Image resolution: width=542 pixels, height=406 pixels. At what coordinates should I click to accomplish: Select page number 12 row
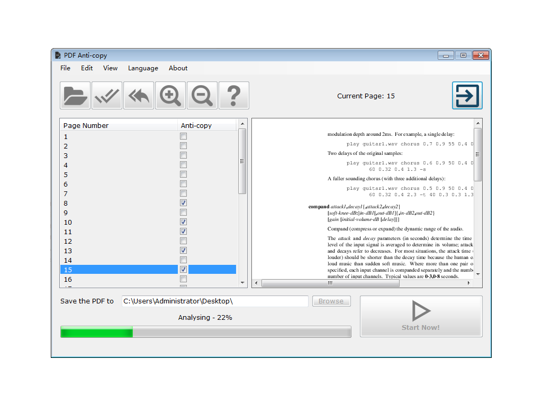point(148,241)
